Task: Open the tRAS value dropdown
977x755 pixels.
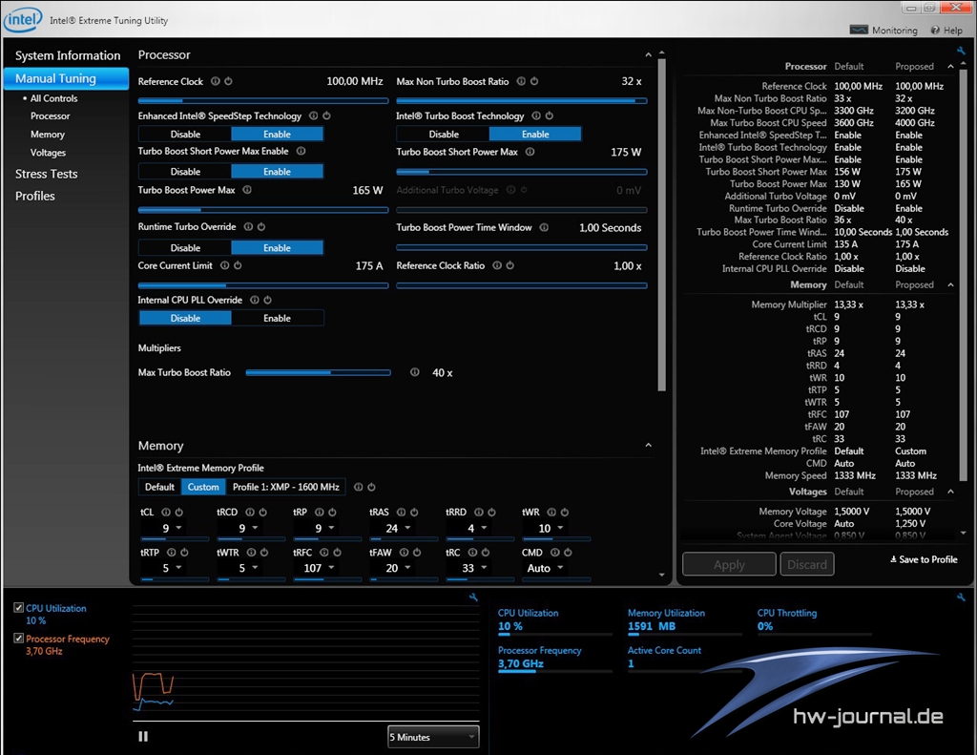Action: (407, 528)
